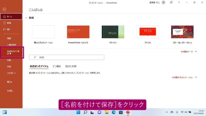206x116 pixels.
Task: Click the Wi-Fi network tray icon
Action: [x=182, y=112]
